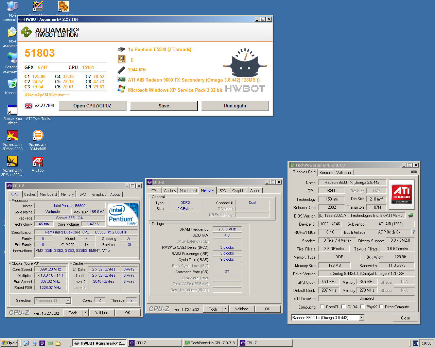Click the Bus Interface question mark in GPU-Z
The width and height of the screenshot is (435, 348).
coord(414,232)
